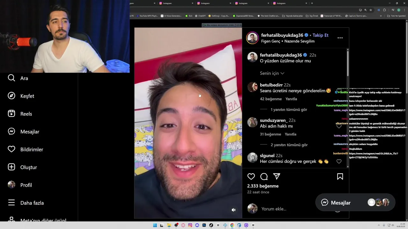Image resolution: width=408 pixels, height=229 pixels.
Task: Go to Reels section
Action: pyautogui.click(x=20, y=114)
